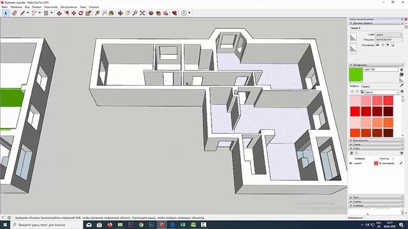Image resolution: width=408 pixels, height=229 pixels.
Task: Toggle the locked icon in entity info
Action: (382, 45)
